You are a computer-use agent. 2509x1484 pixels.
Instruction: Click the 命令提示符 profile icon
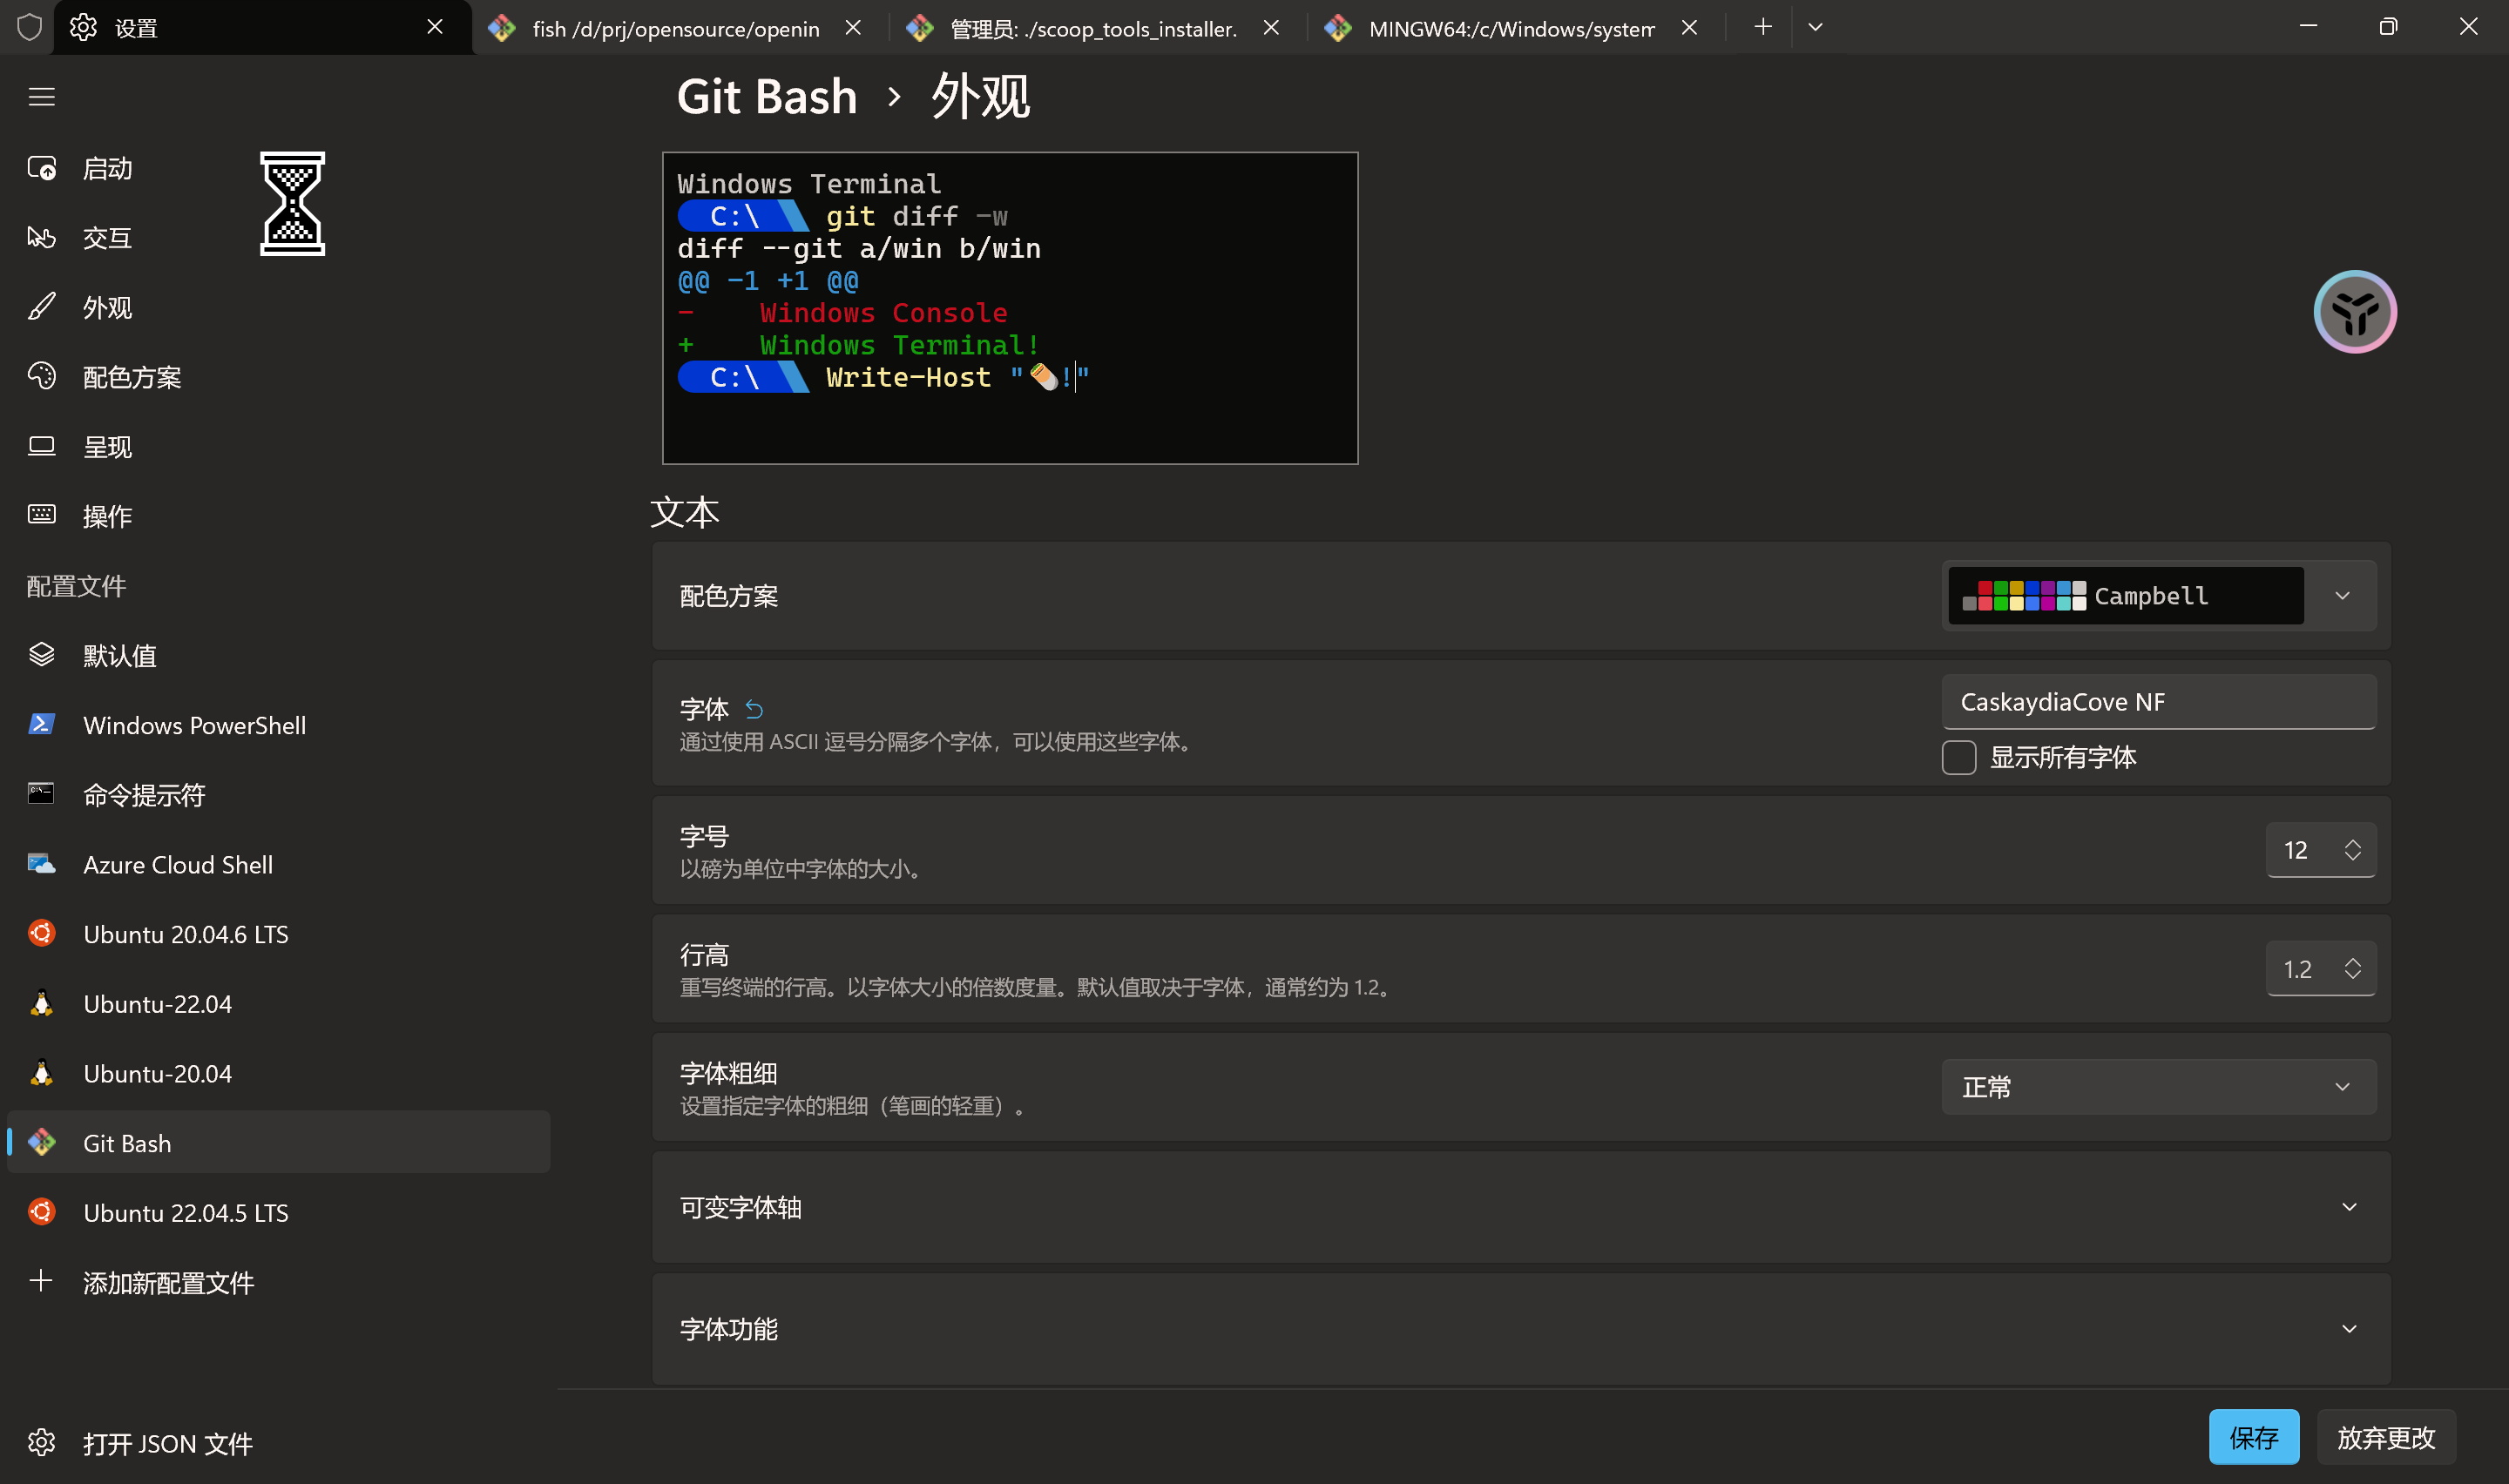pos(41,794)
